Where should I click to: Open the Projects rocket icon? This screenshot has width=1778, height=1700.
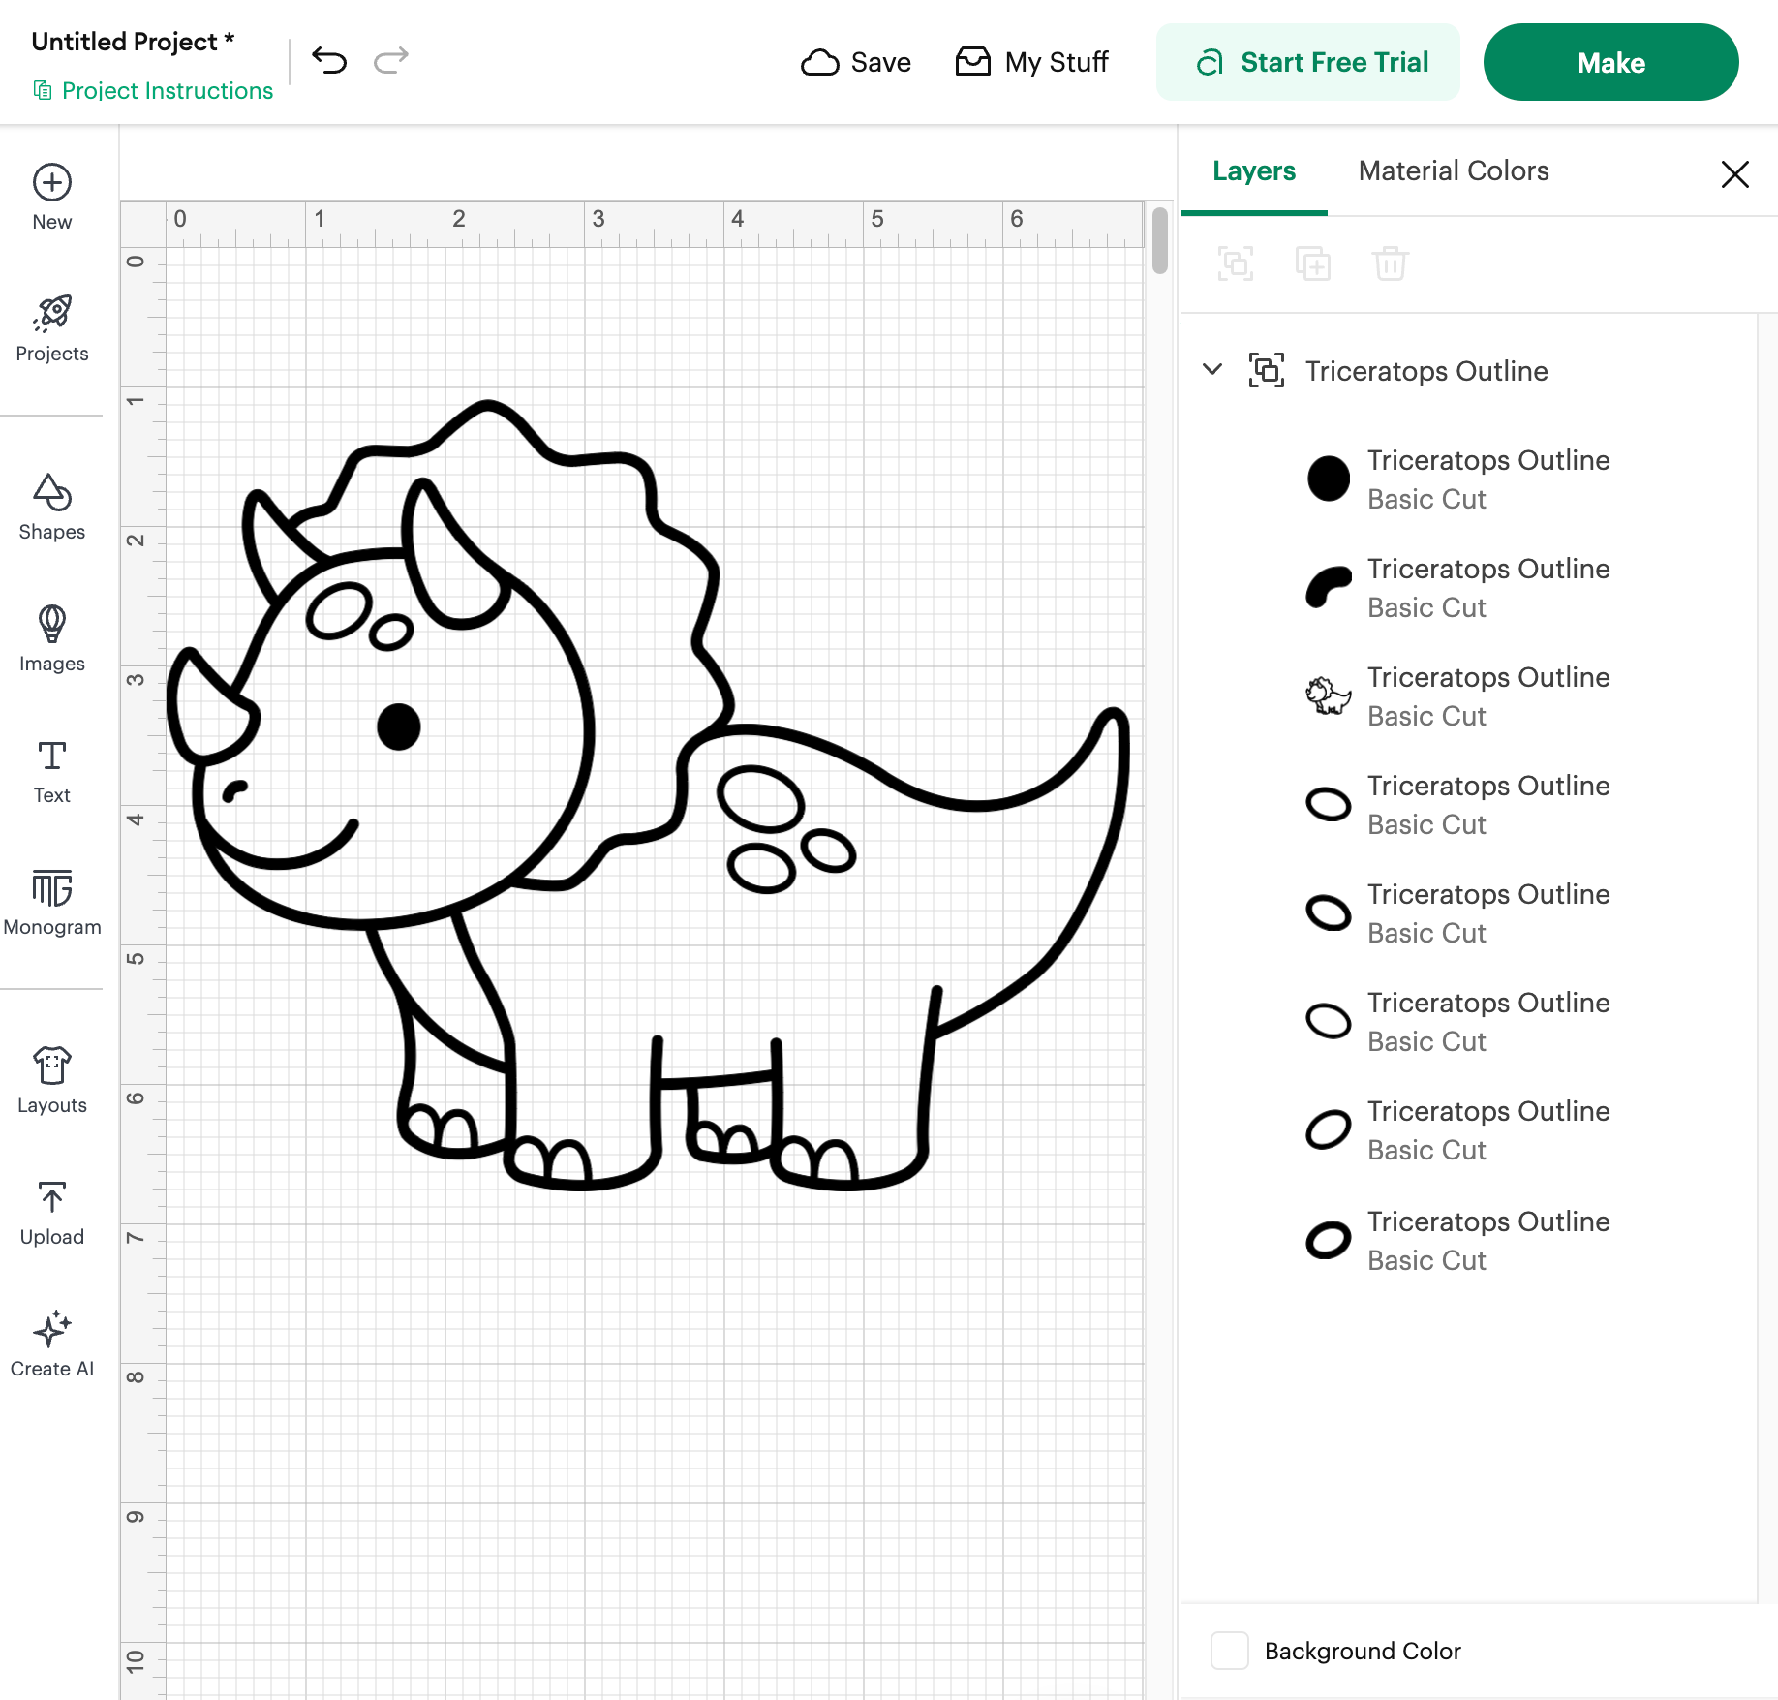click(x=52, y=313)
